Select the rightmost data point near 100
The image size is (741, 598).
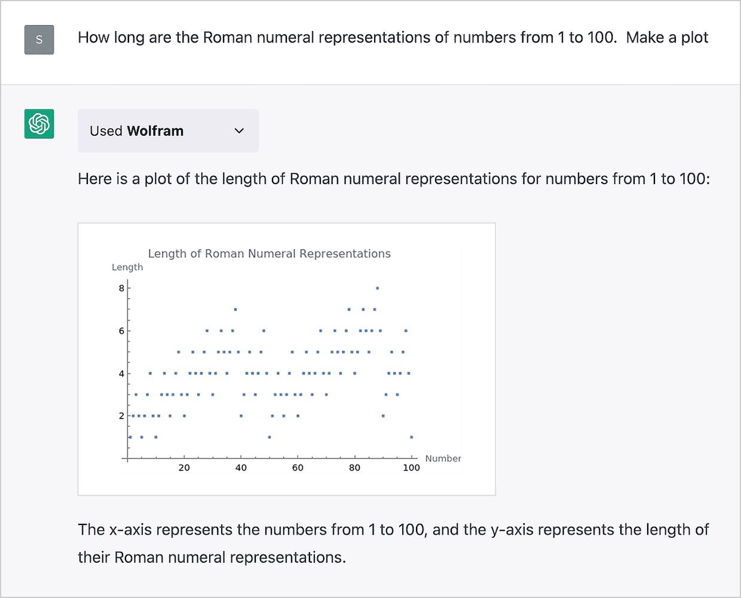pos(411,437)
